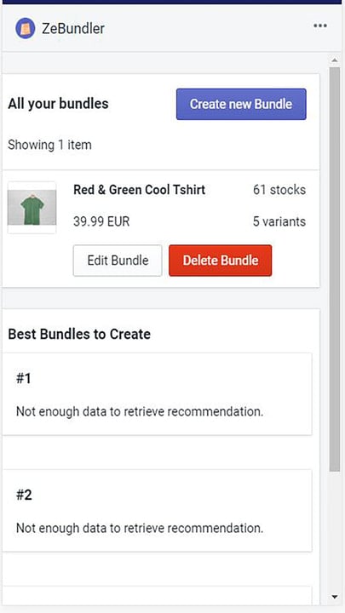345x613 pixels.
Task: Select the Red & Green Cool Tshirt title
Action: click(139, 190)
